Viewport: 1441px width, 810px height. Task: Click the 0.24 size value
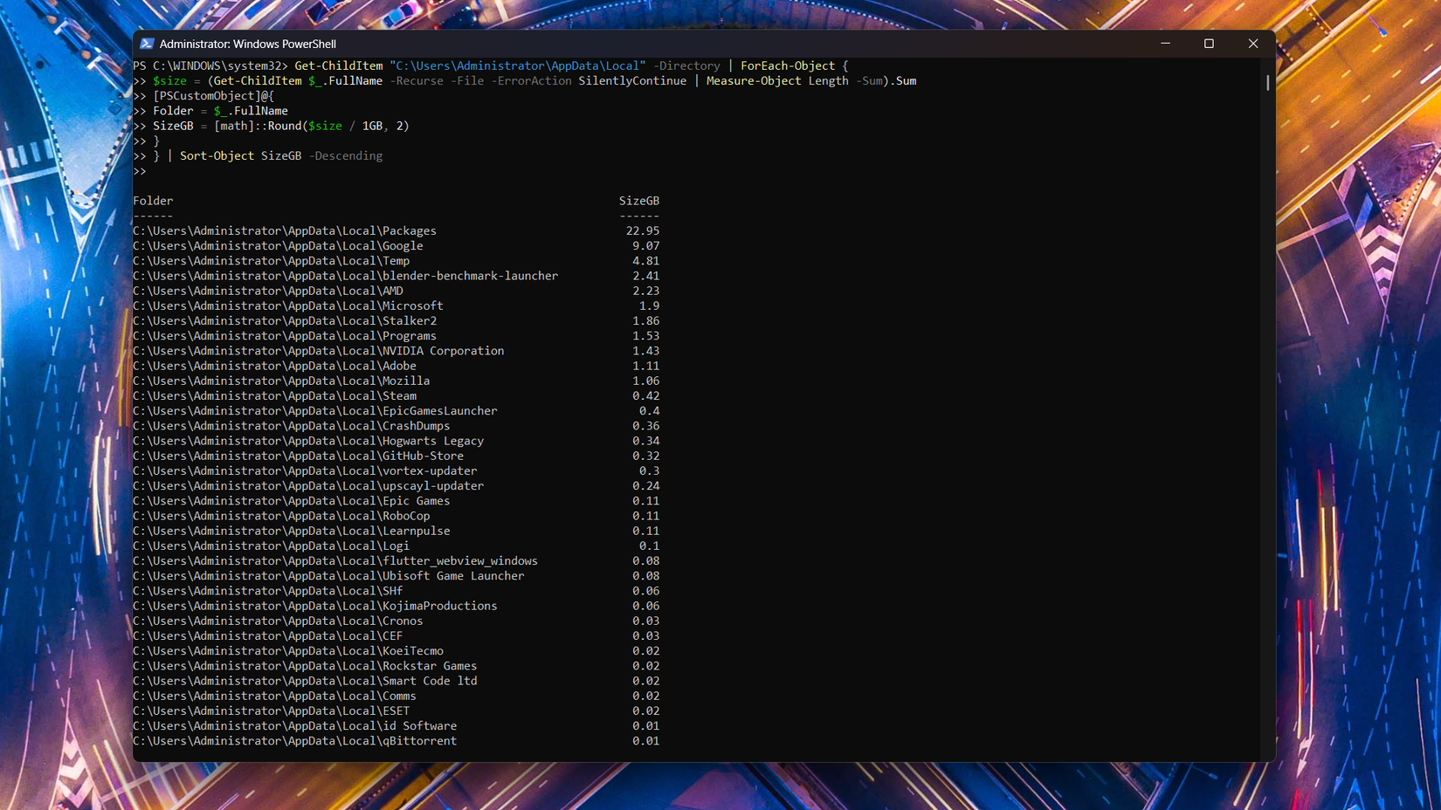(646, 486)
